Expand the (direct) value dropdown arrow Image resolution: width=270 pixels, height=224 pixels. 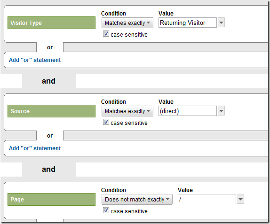[221, 111]
